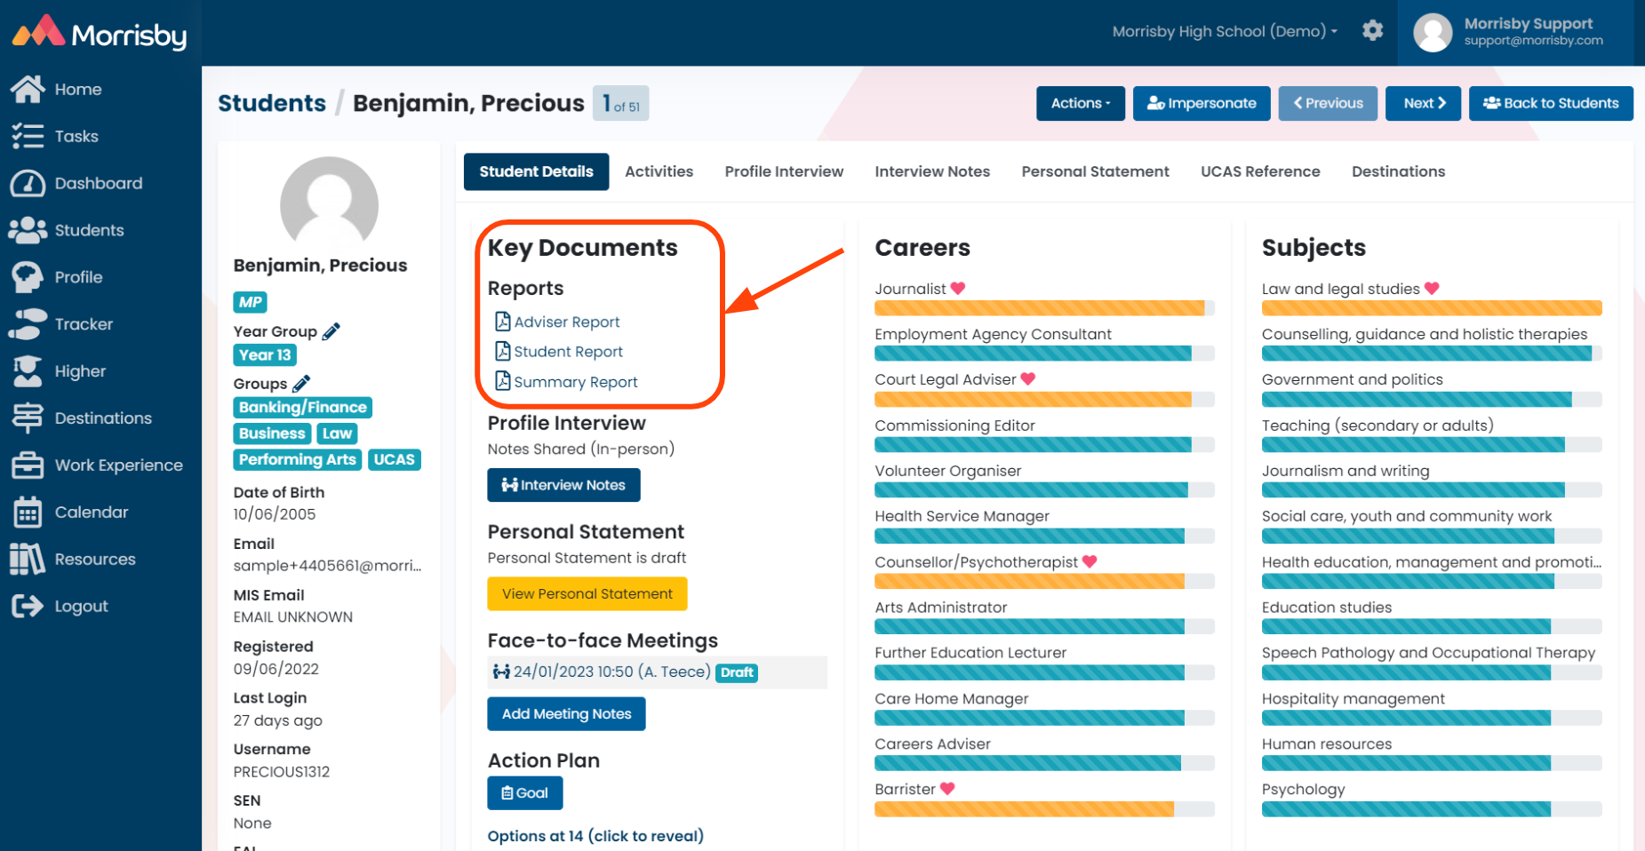Go to Next student
Screen dimensions: 1645x851
(x=1424, y=103)
